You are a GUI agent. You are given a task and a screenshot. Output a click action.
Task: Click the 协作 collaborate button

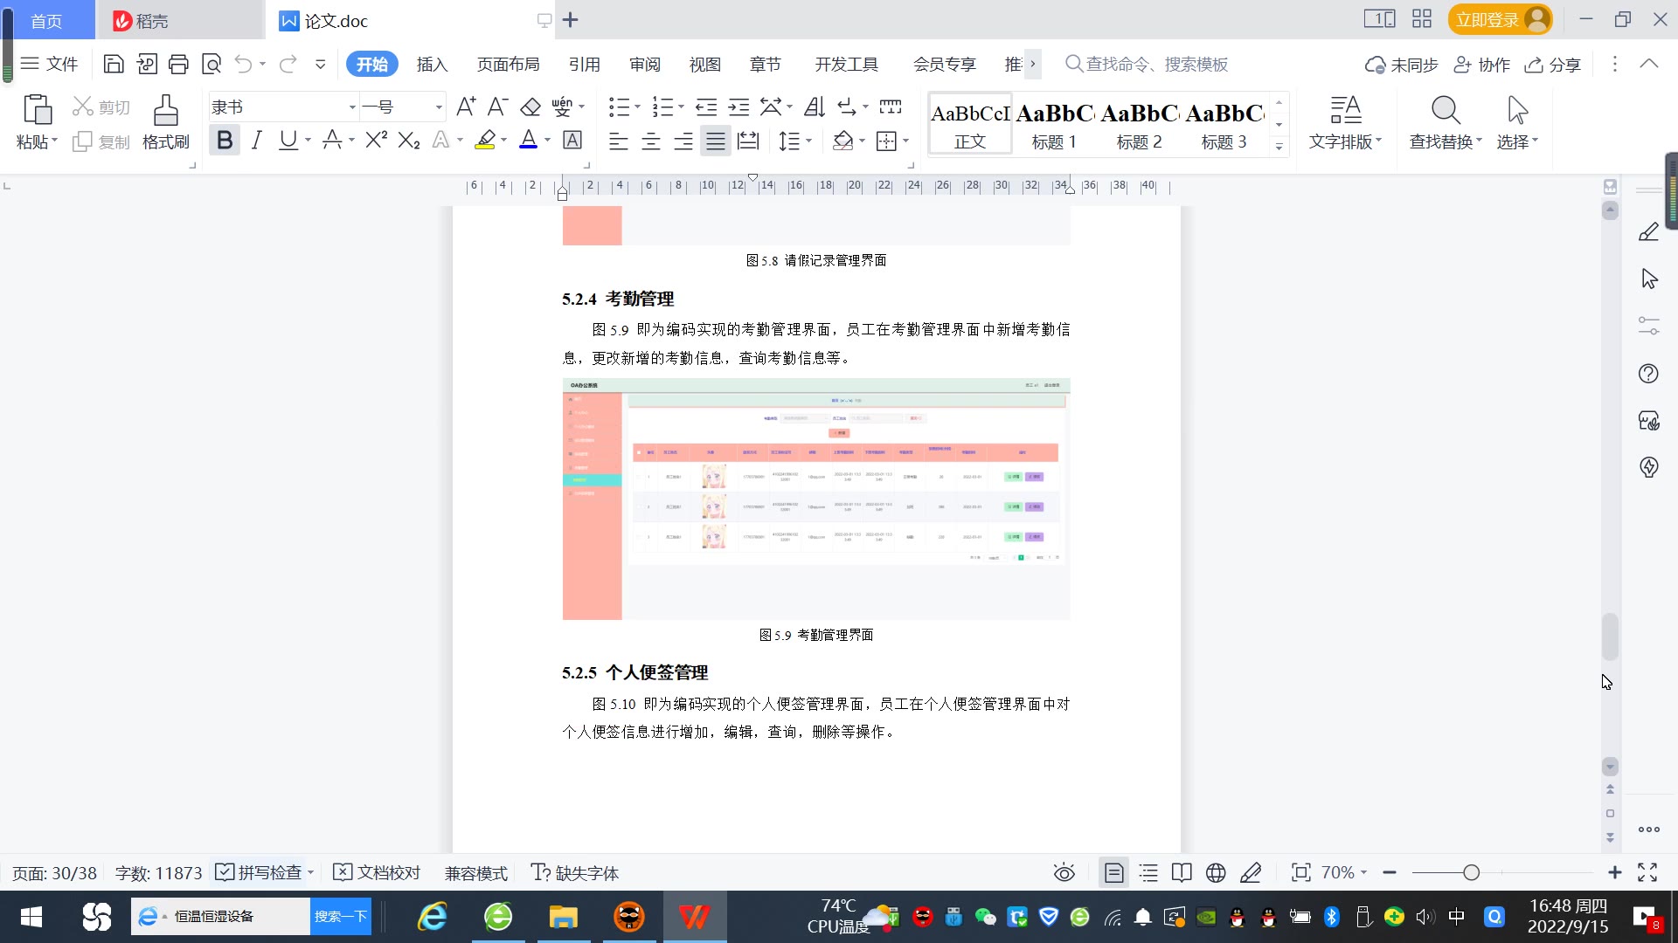point(1481,65)
